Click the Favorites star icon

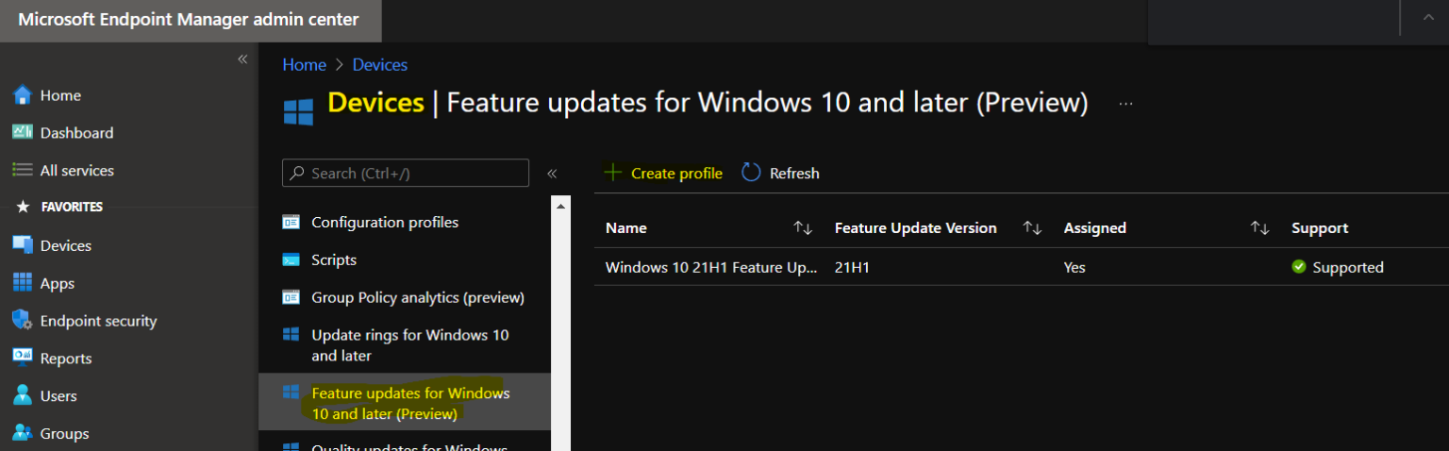click(x=24, y=207)
